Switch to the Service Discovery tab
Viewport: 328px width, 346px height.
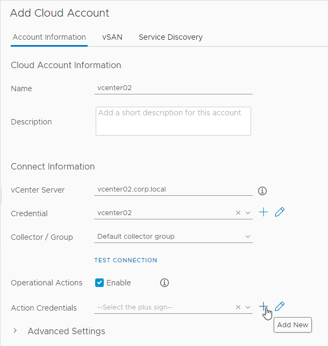170,37
